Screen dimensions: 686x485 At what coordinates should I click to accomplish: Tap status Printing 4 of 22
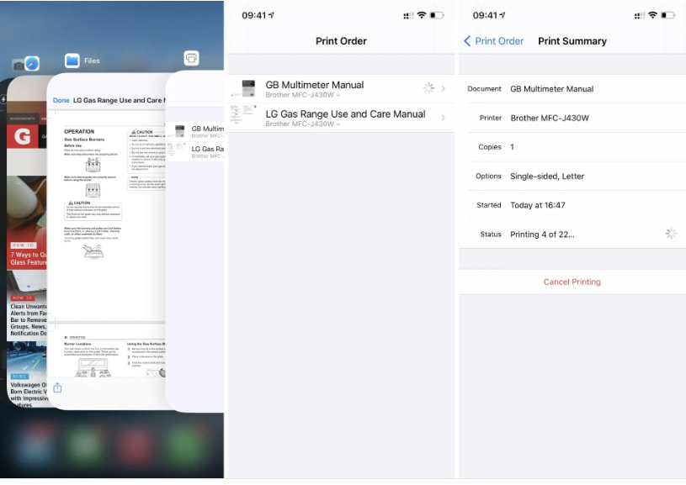(x=542, y=235)
